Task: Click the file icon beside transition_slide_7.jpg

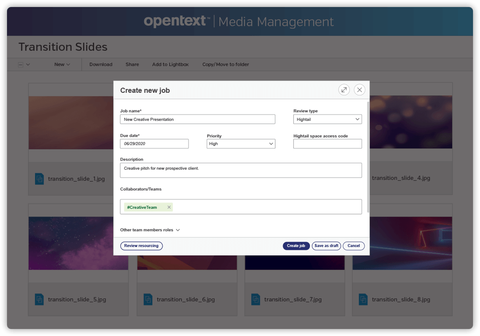Action: (x=255, y=299)
